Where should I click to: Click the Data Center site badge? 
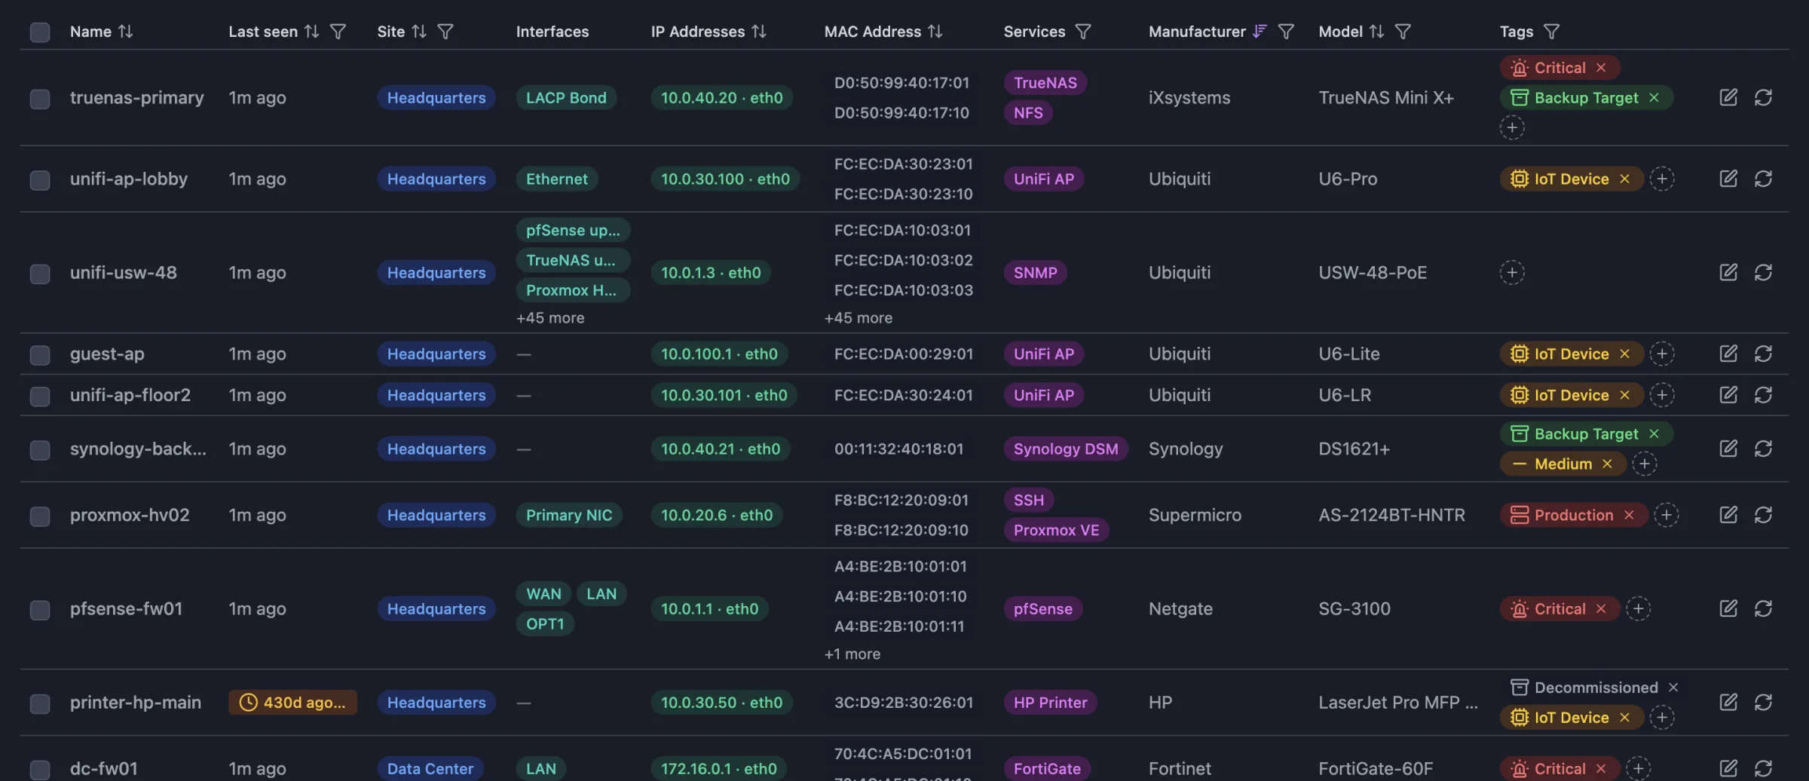pos(430,769)
